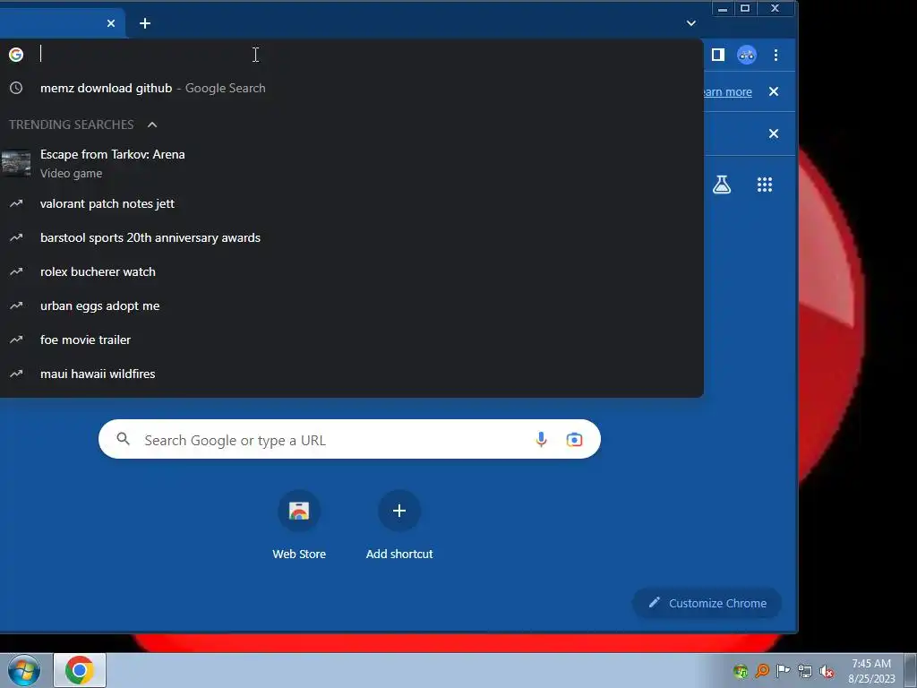Click the orange magnifier tray icon
917x688 pixels.
tap(762, 670)
